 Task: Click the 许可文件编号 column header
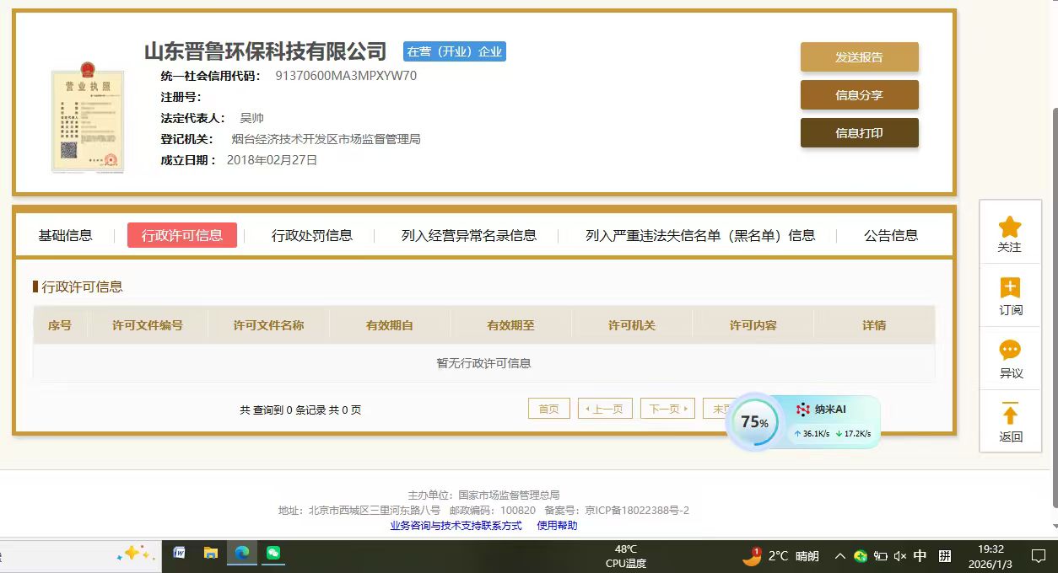(x=148, y=325)
